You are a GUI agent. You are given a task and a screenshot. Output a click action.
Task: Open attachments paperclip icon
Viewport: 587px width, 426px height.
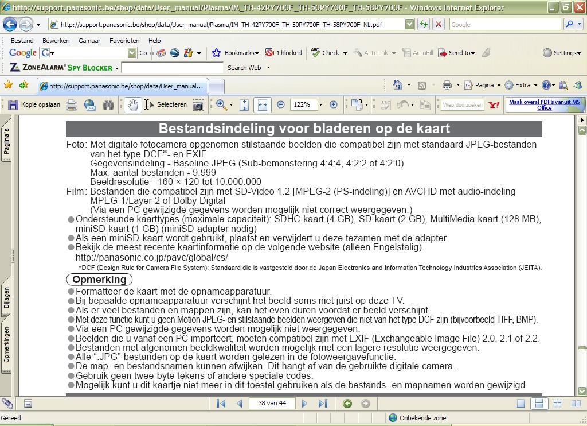[7, 404]
